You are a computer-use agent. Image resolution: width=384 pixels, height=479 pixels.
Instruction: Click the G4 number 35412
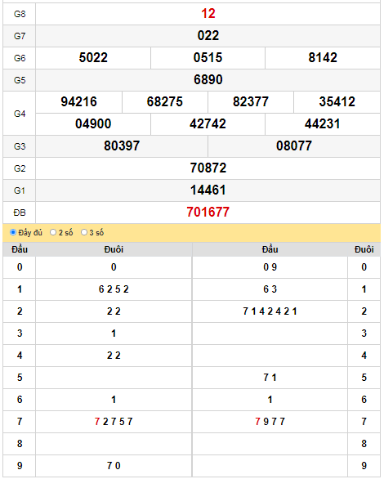click(x=337, y=101)
